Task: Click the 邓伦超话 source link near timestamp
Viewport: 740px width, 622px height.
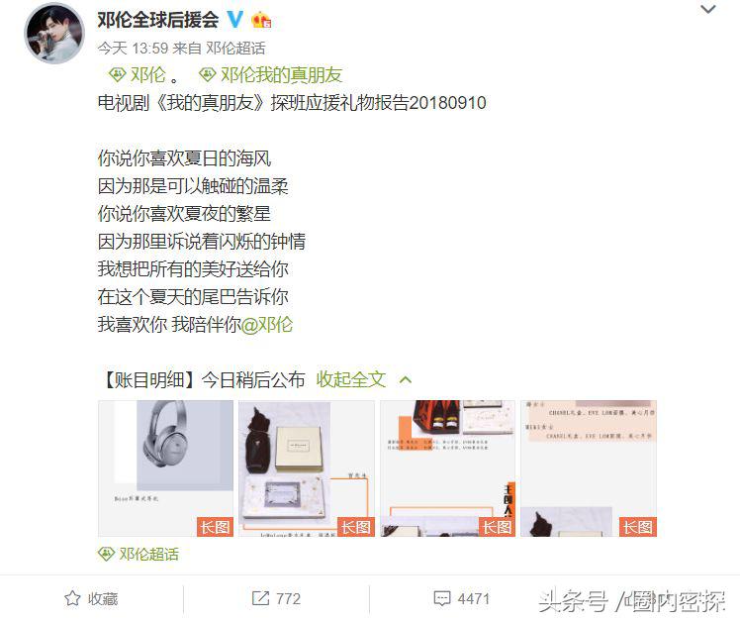Action: [x=235, y=49]
